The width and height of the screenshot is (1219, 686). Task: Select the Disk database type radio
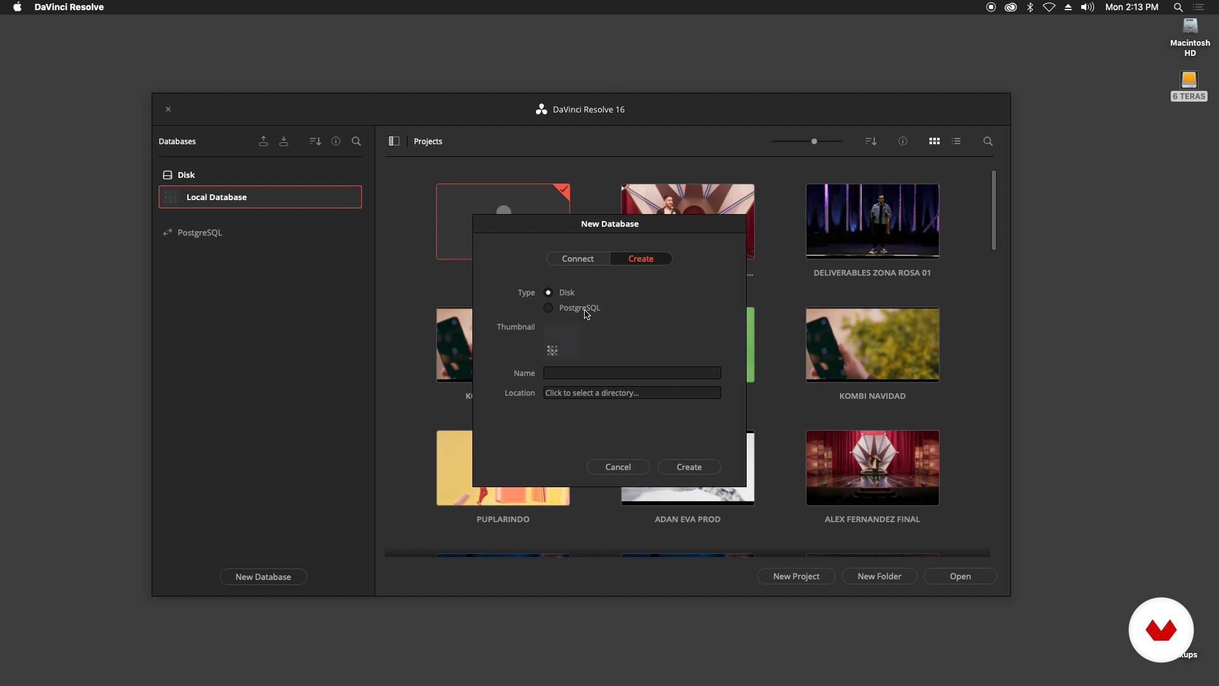[x=548, y=292]
